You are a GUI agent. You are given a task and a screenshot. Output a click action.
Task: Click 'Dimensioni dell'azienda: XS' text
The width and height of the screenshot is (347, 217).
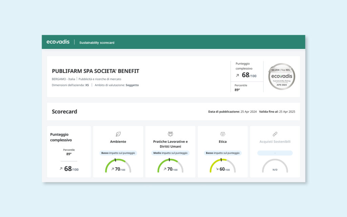tap(70, 85)
